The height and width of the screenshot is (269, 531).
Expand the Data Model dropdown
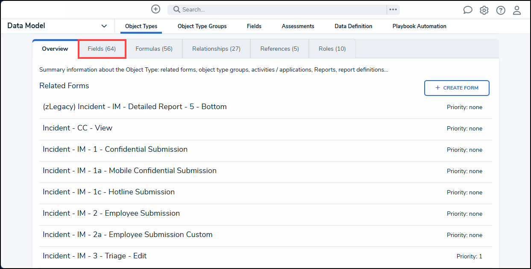(x=104, y=26)
